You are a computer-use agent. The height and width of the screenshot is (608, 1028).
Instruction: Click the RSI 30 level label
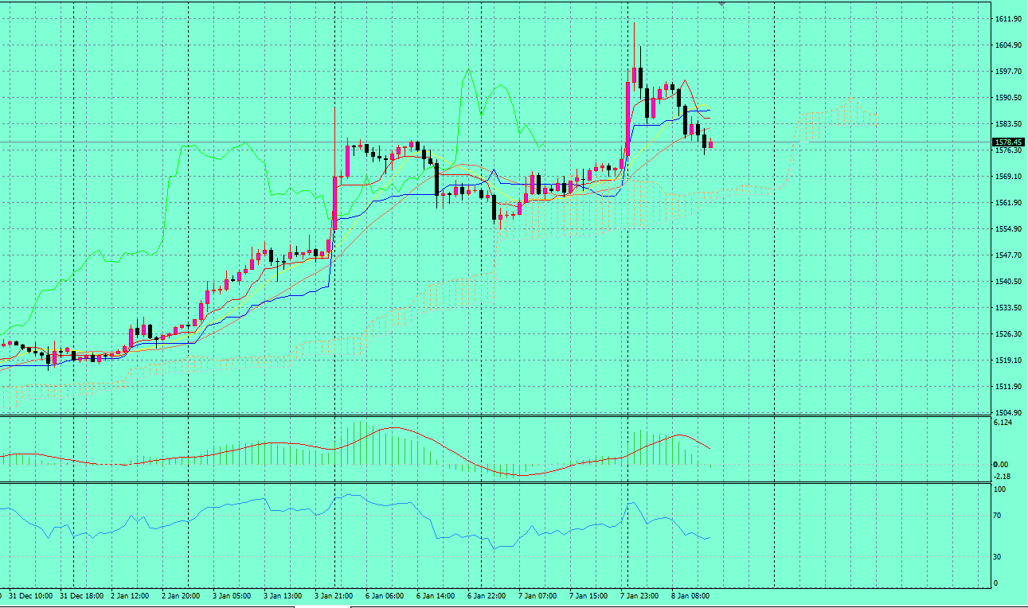[x=996, y=556]
